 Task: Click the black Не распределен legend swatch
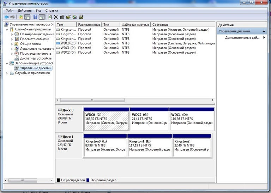[58, 180]
